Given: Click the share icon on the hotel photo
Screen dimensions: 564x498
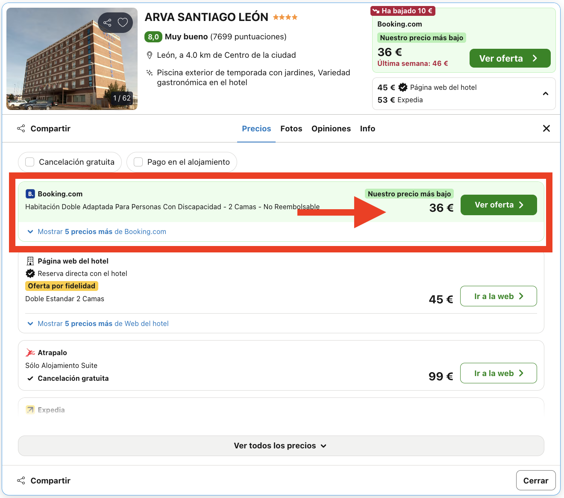Looking at the screenshot, I should click(x=107, y=22).
